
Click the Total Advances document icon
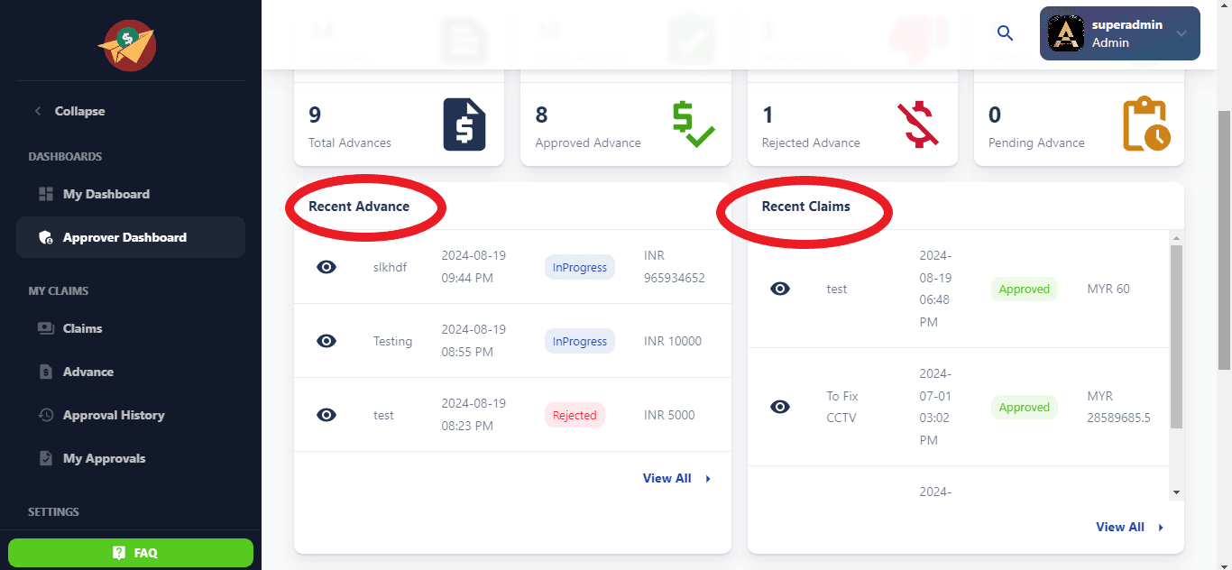[x=464, y=124]
